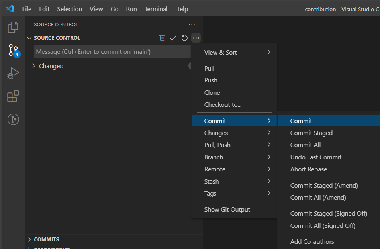Open the GitLens activity bar icon
This screenshot has height=249, width=380.
(13, 119)
